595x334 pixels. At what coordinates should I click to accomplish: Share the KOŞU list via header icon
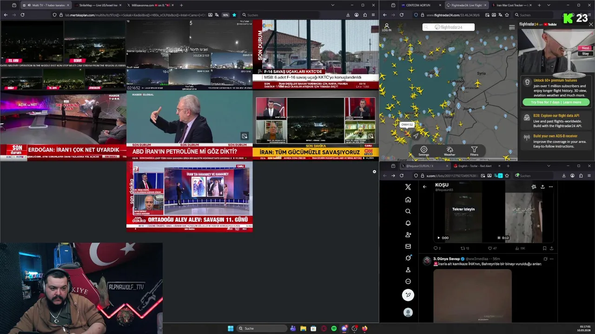coord(542,186)
